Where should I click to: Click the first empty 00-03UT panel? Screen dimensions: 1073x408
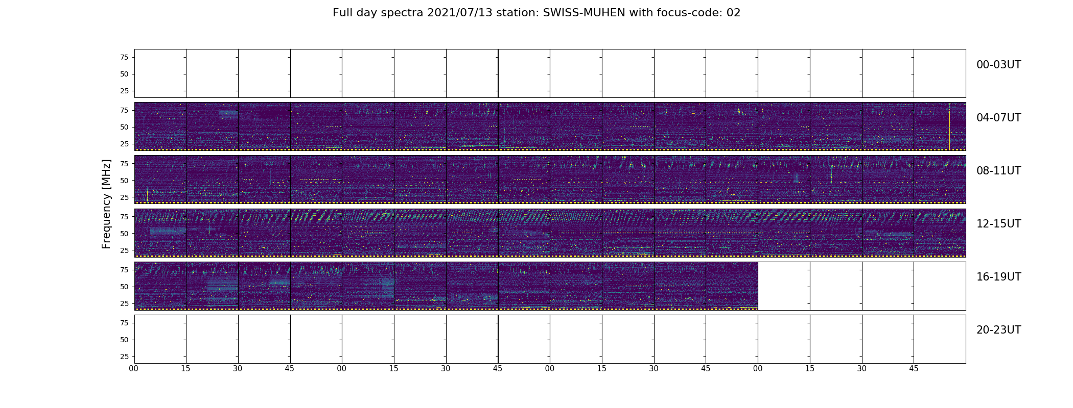pyautogui.click(x=160, y=73)
